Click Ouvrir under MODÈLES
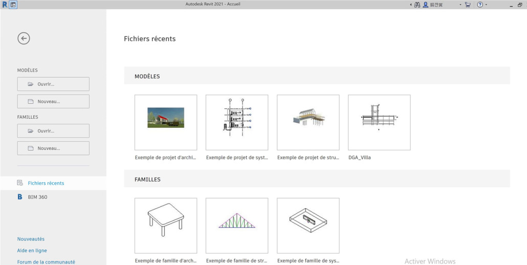Viewport: 527px width, 265px height. 53,84
